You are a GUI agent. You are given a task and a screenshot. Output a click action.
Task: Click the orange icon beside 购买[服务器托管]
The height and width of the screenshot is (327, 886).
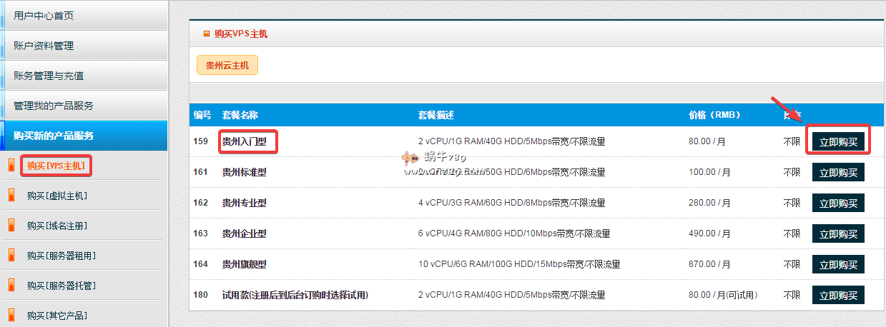pos(11,286)
